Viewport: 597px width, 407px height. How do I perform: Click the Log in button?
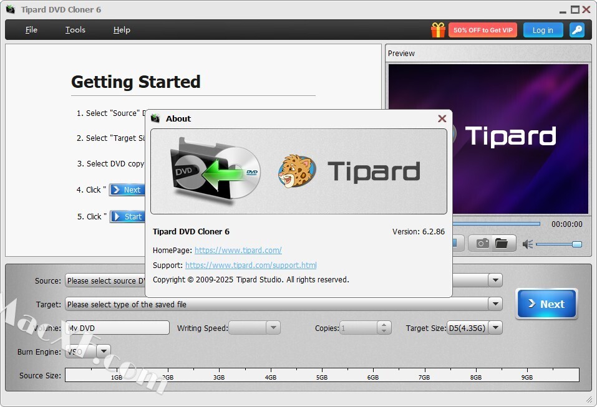pos(543,30)
